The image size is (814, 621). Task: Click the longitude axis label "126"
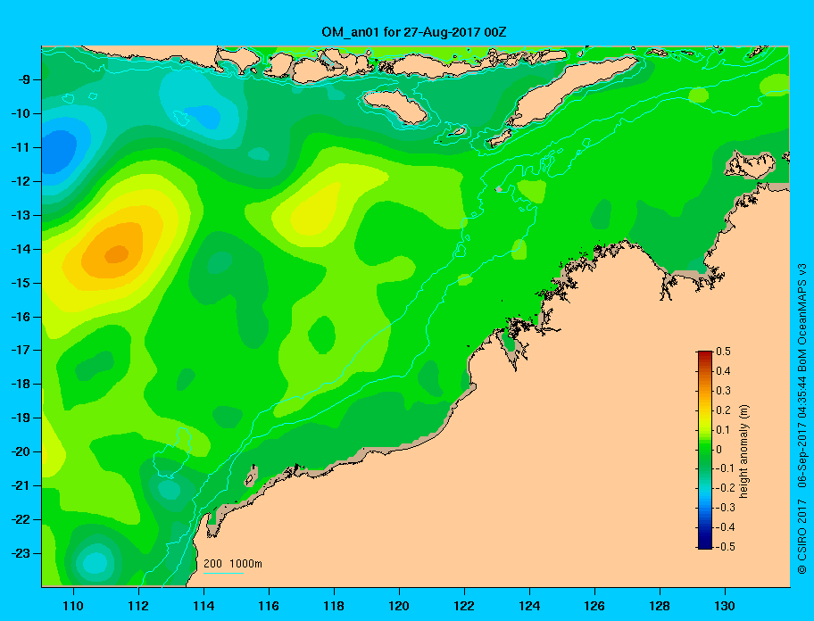pyautogui.click(x=594, y=606)
